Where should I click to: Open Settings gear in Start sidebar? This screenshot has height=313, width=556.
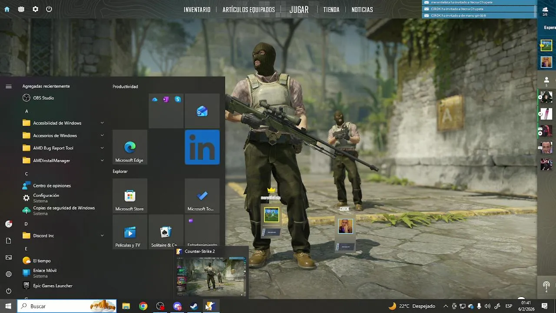pyautogui.click(x=9, y=274)
